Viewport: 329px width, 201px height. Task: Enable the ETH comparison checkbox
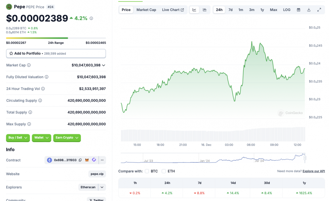tap(164, 171)
